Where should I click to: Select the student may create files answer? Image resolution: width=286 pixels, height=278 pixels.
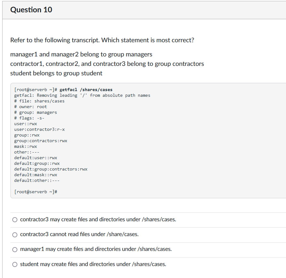[x=15, y=264]
